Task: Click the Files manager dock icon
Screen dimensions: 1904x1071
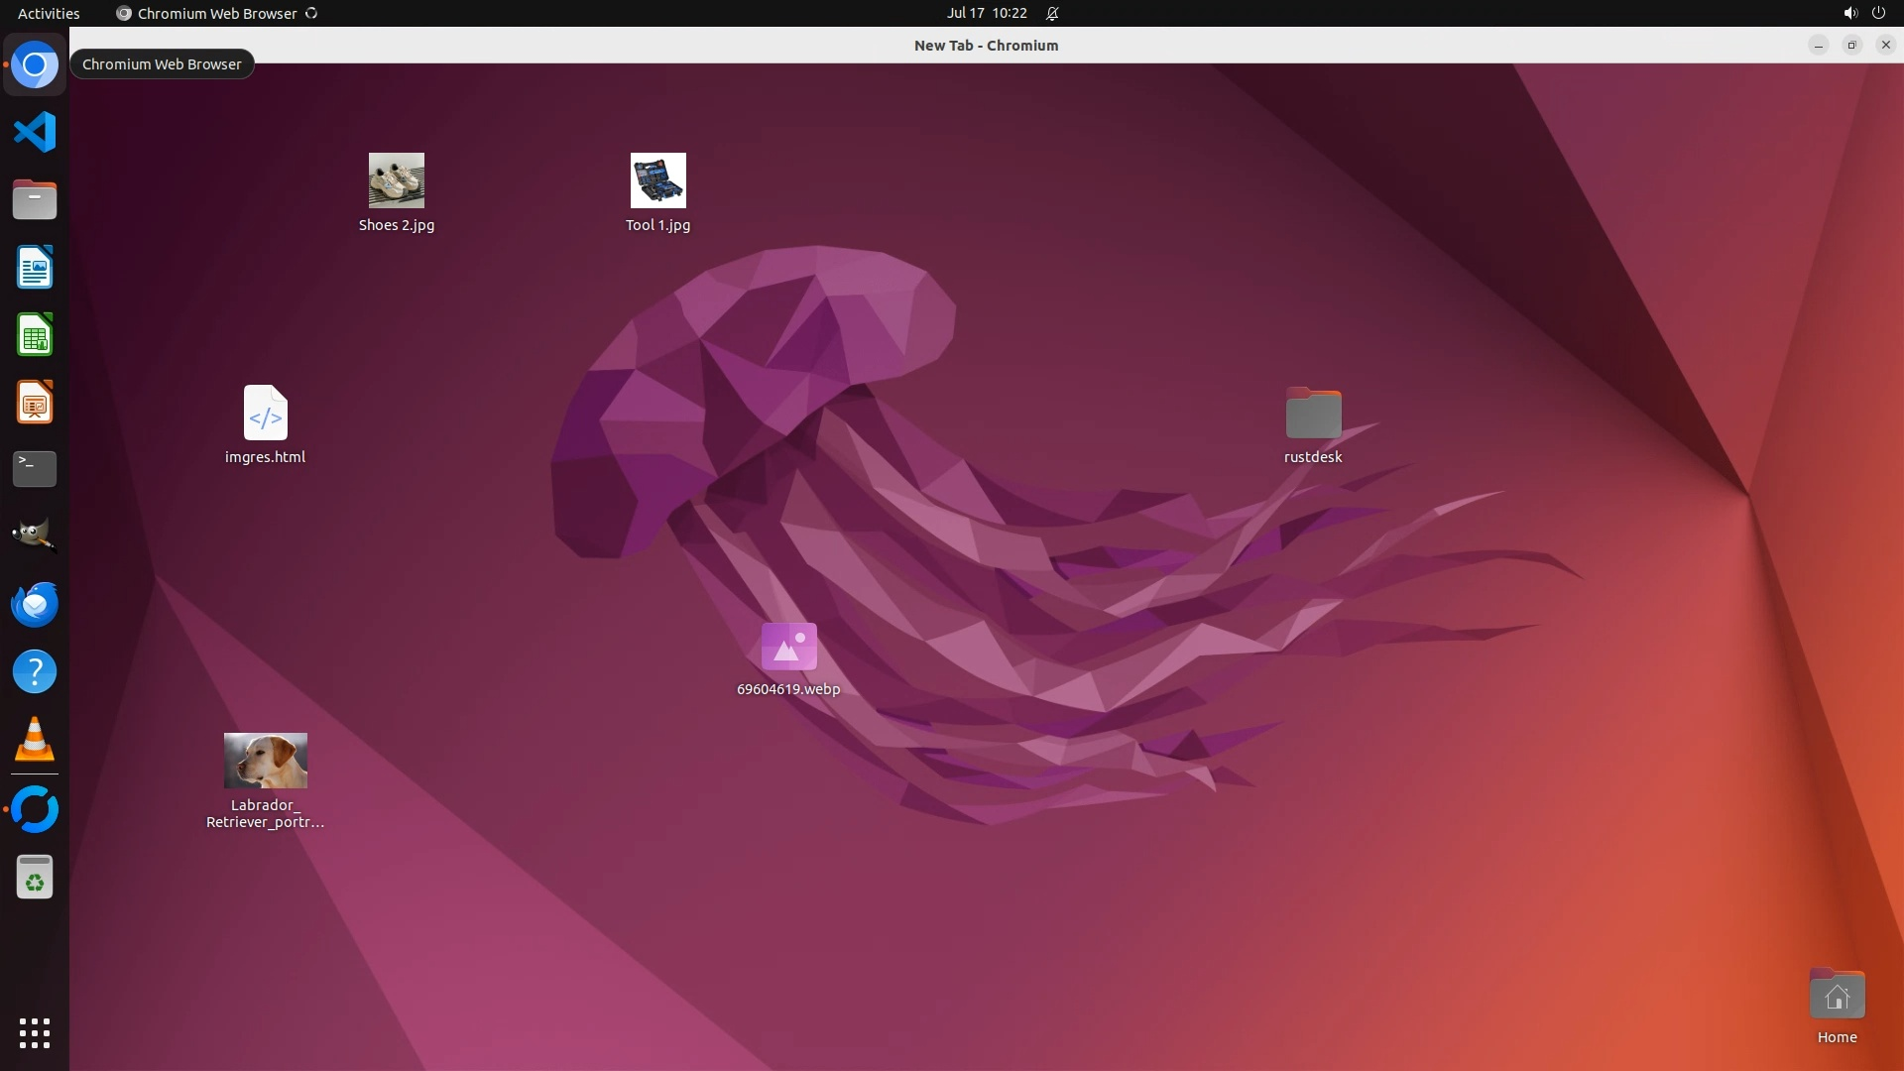Action: (35, 199)
